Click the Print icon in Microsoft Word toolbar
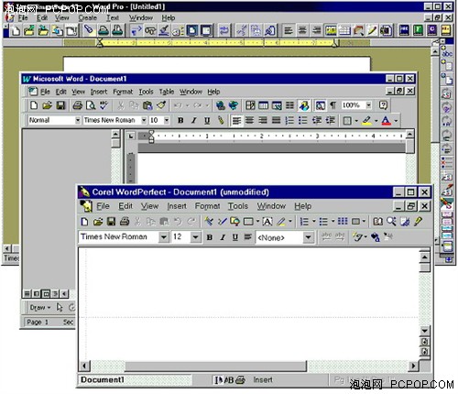 (x=78, y=105)
